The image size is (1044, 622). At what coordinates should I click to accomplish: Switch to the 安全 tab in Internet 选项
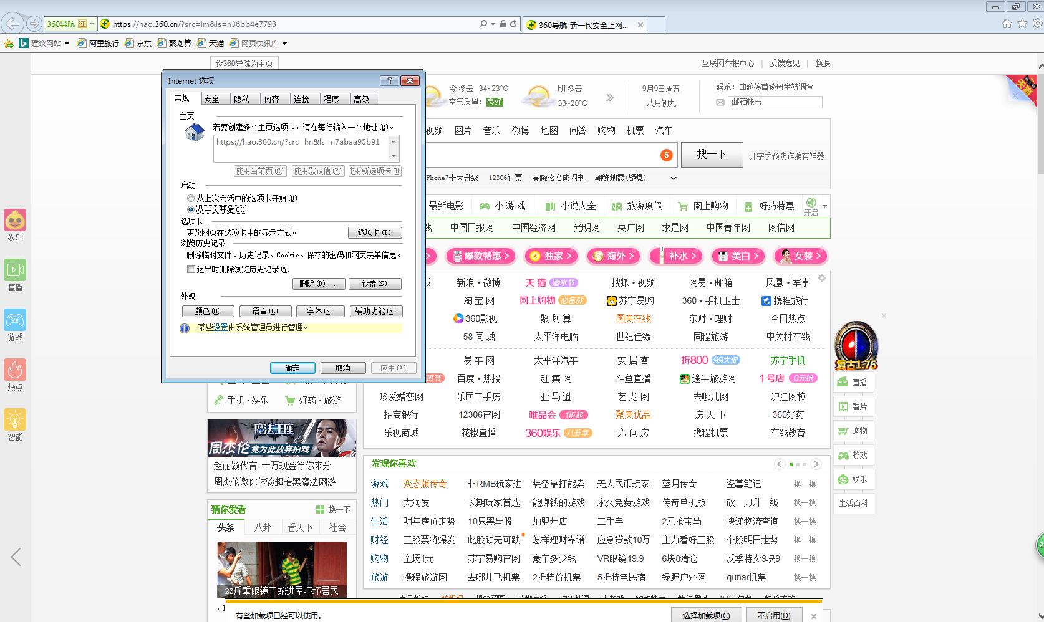[x=213, y=98]
